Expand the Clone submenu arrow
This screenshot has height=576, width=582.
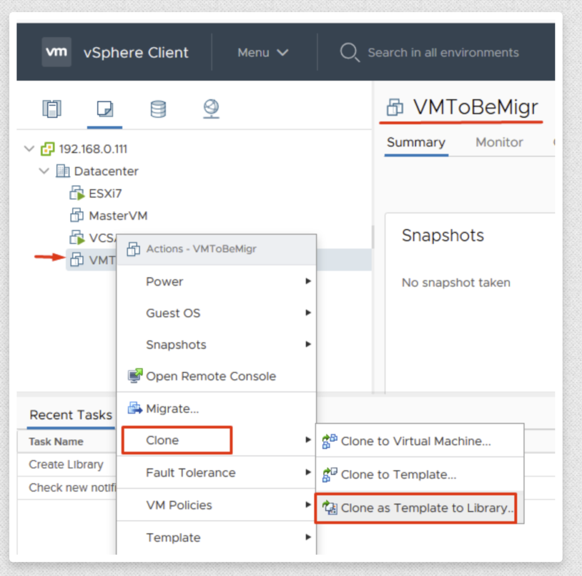308,440
